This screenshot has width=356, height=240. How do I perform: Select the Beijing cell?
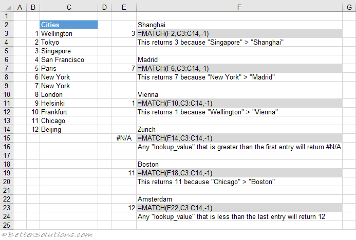69,129
